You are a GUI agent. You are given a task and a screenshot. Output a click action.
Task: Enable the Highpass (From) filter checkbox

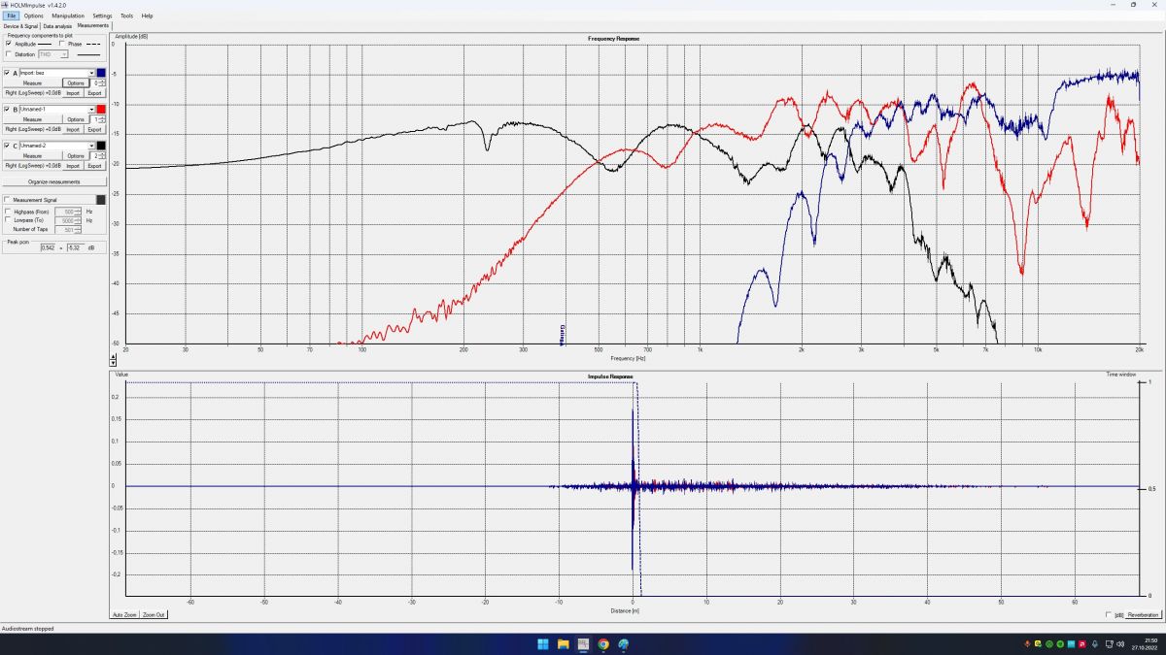9,211
